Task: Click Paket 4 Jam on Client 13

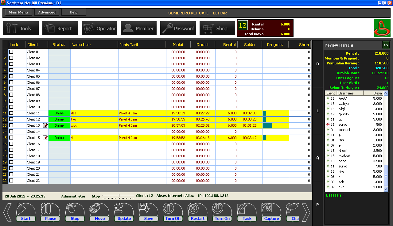Action: (142, 125)
